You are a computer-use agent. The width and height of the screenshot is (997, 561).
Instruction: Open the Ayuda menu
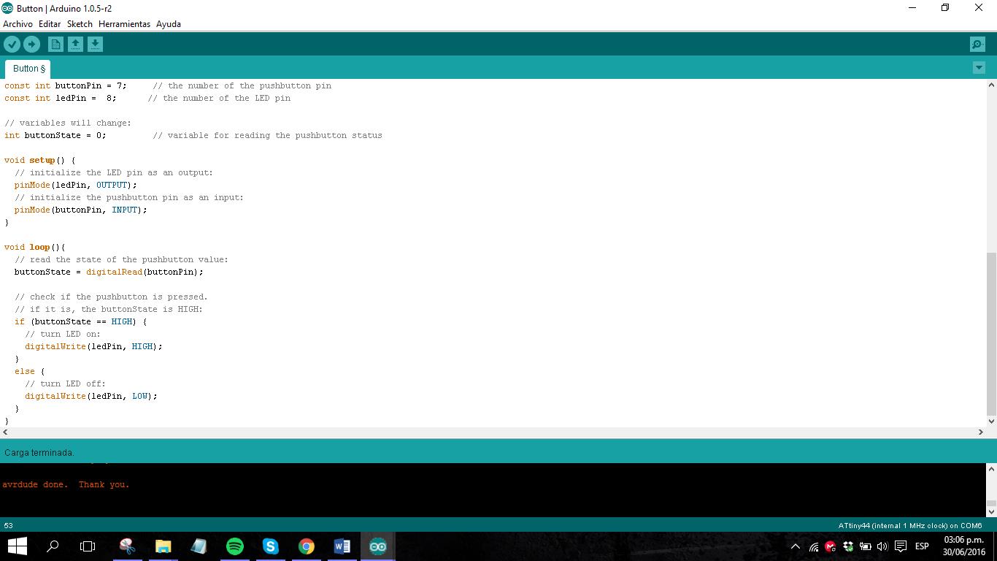pos(168,24)
